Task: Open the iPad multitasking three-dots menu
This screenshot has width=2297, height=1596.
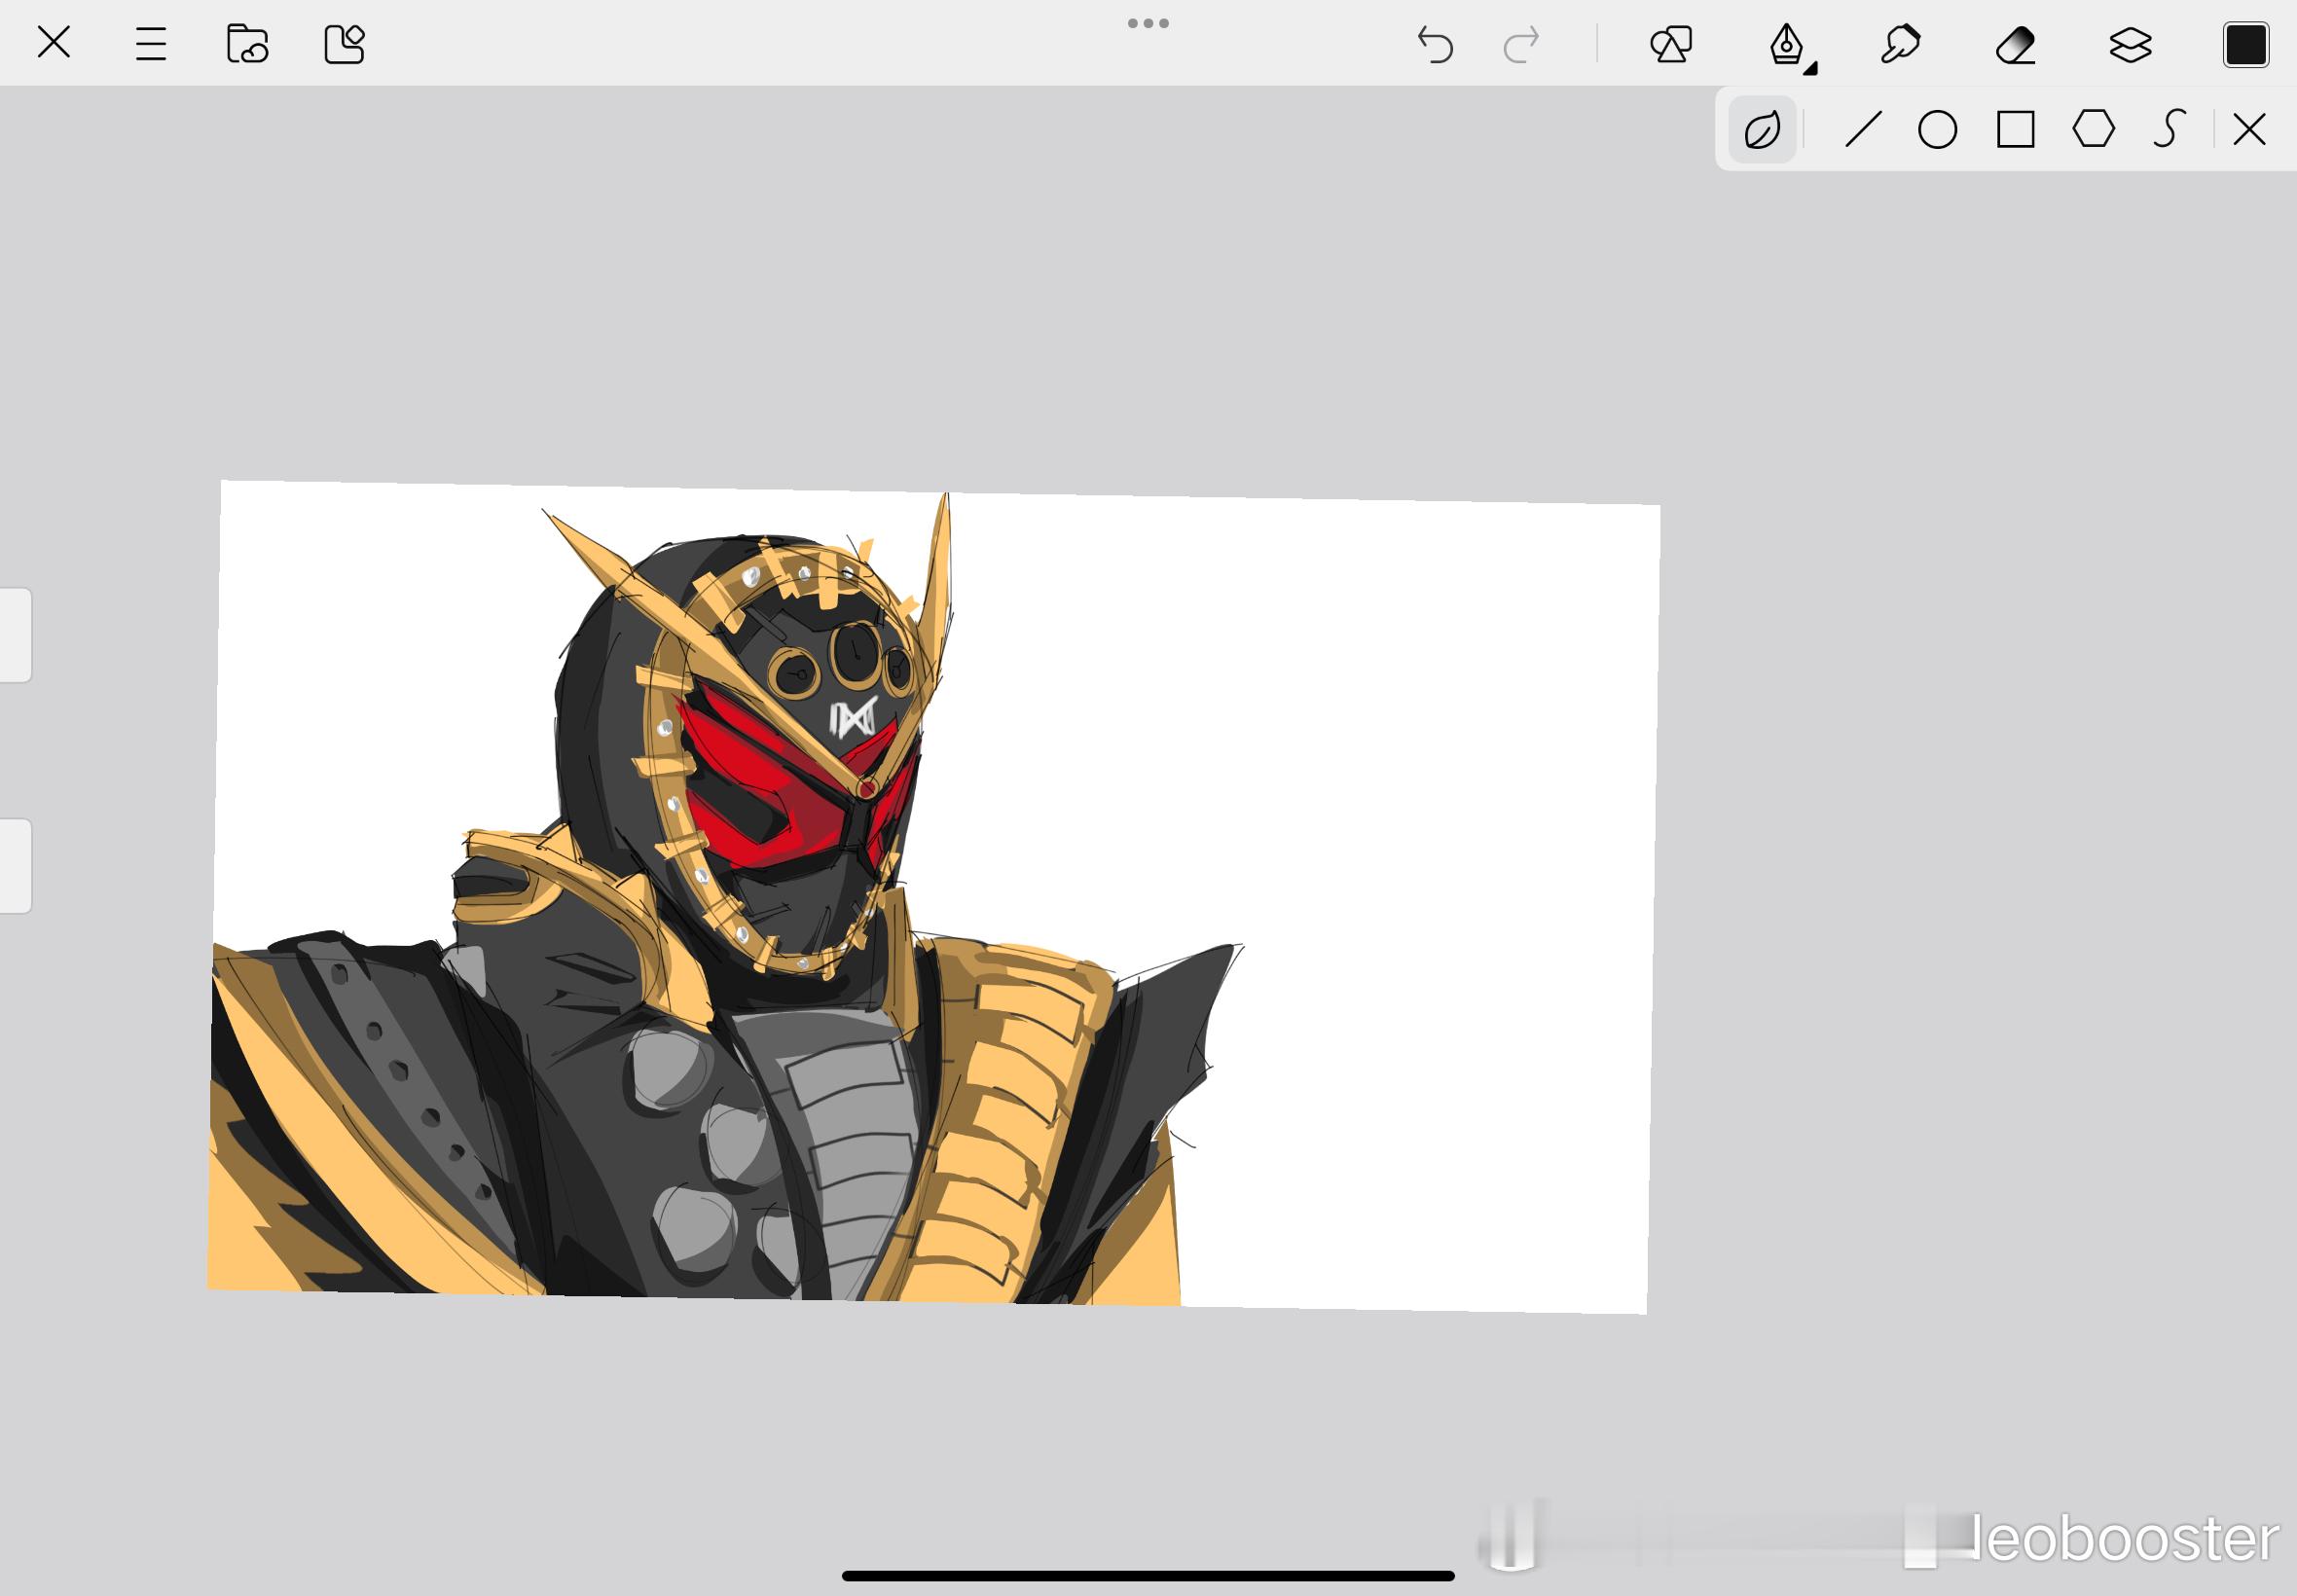Action: tap(1148, 23)
